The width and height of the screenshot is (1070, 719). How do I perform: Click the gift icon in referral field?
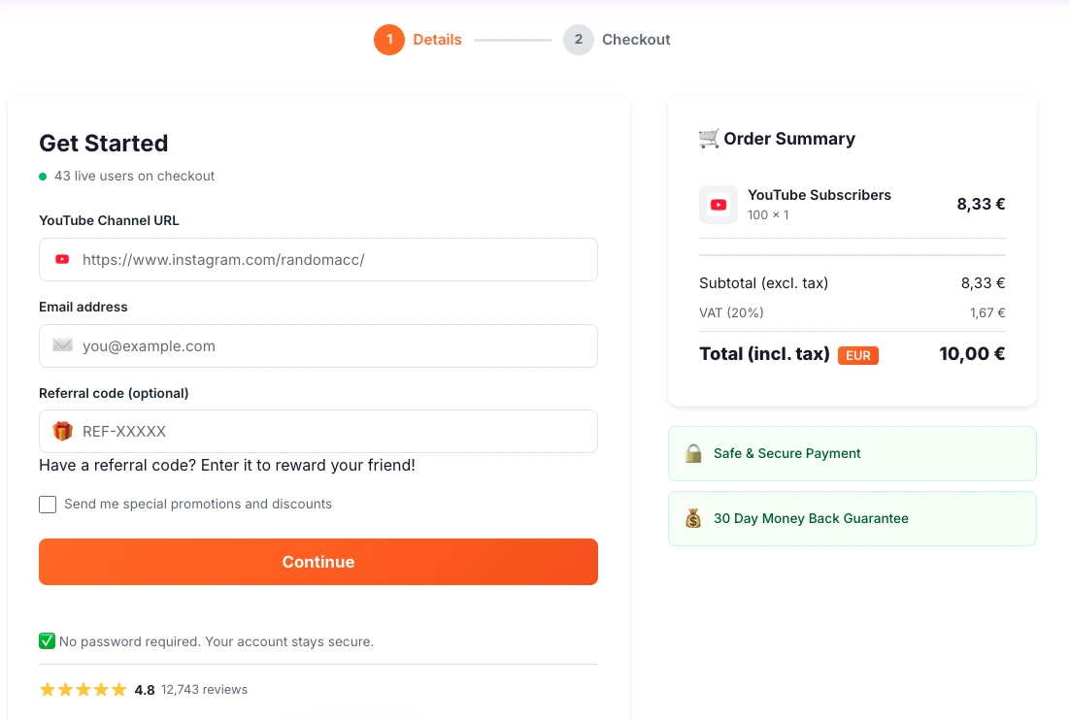click(63, 432)
